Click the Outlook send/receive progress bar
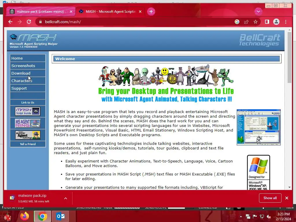The width and height of the screenshot is (296, 222). [181, 208]
